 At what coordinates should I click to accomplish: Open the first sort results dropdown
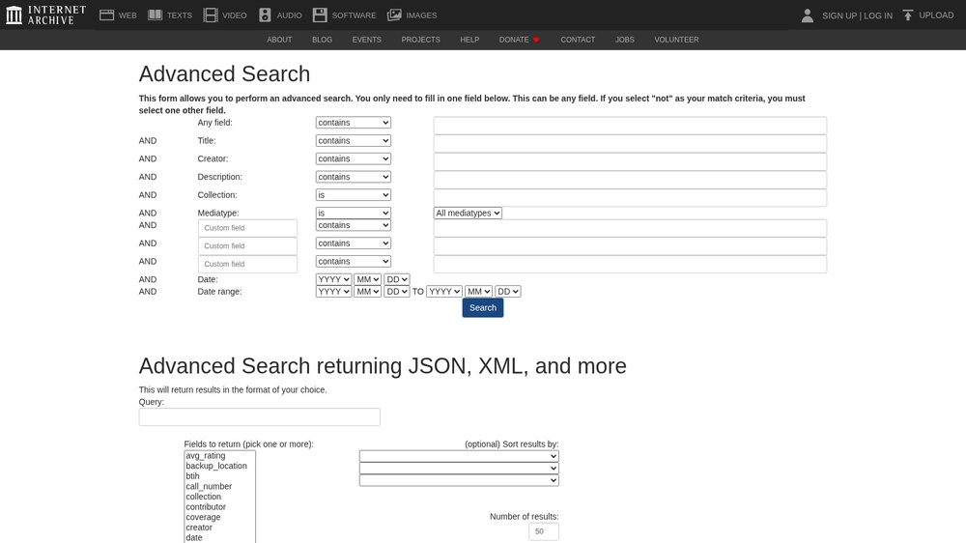coord(459,456)
